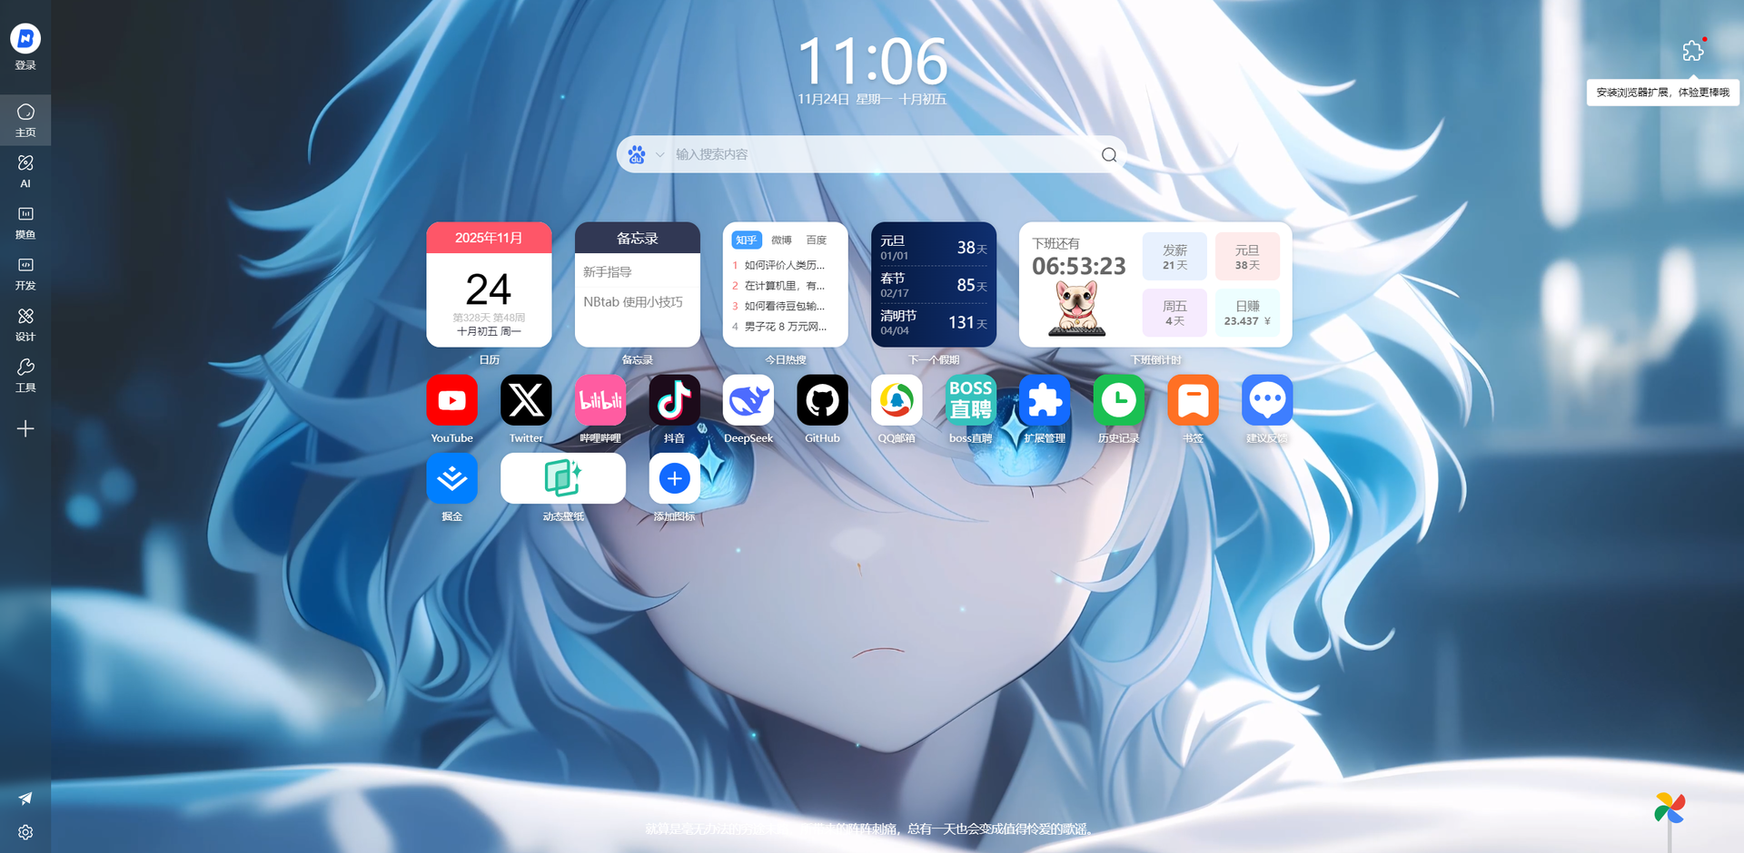Viewport: 1744px width, 853px height.
Task: Open the YouTube shortcut icon
Action: click(x=451, y=400)
